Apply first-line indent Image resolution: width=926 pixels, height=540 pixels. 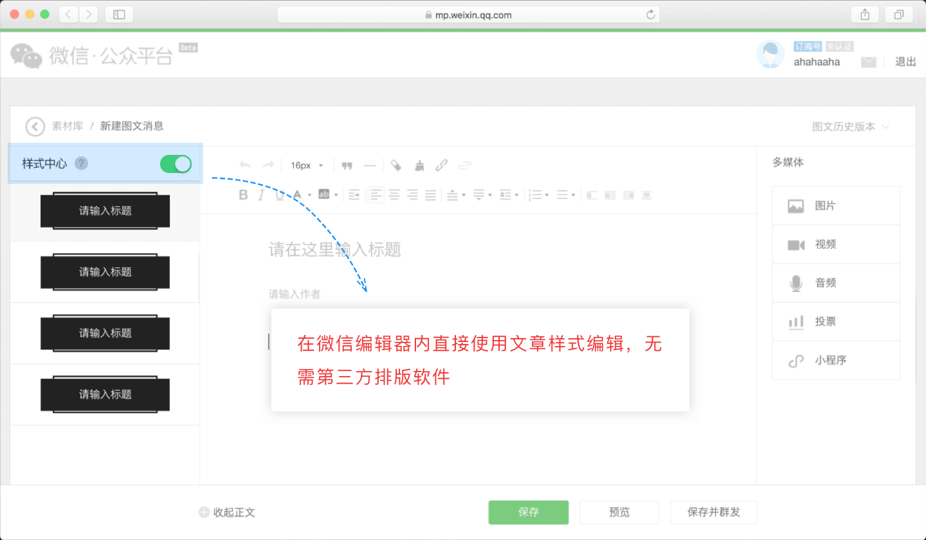tap(354, 195)
